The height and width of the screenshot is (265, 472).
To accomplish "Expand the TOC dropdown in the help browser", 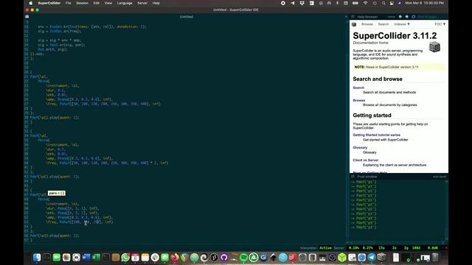I will [440, 24].
